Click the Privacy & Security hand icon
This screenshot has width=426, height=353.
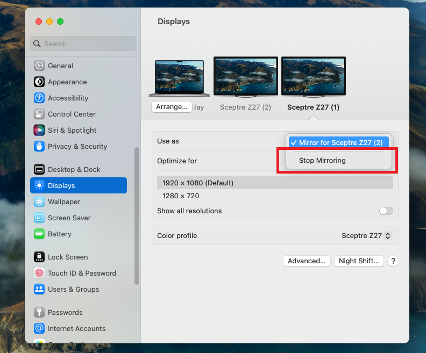pyautogui.click(x=39, y=146)
